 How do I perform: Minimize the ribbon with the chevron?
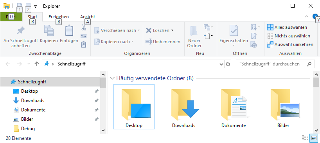click(x=307, y=17)
